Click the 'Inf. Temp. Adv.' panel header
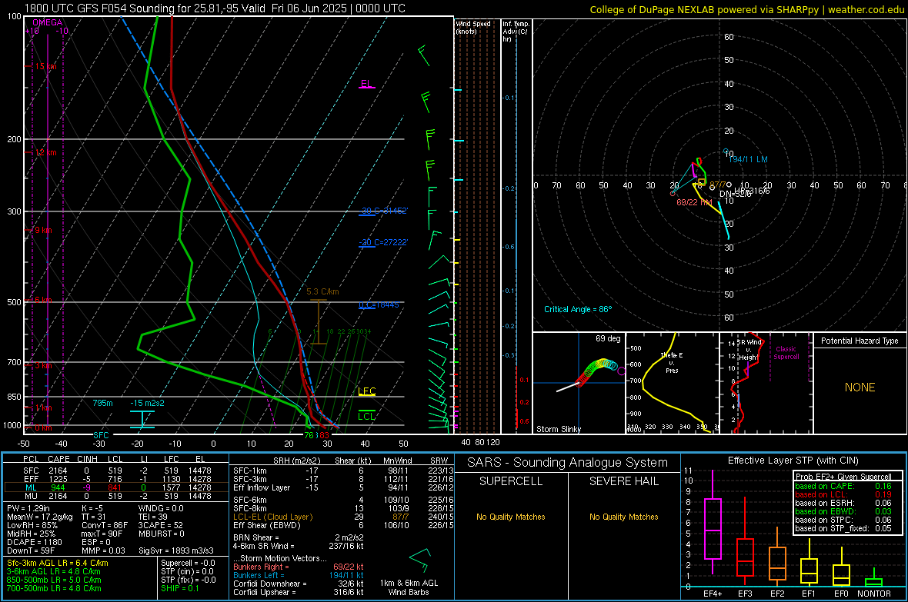The width and height of the screenshot is (908, 602). coord(516,32)
